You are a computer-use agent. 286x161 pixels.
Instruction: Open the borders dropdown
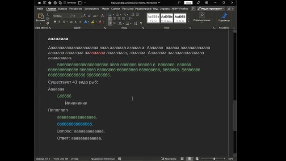(x=130, y=23)
